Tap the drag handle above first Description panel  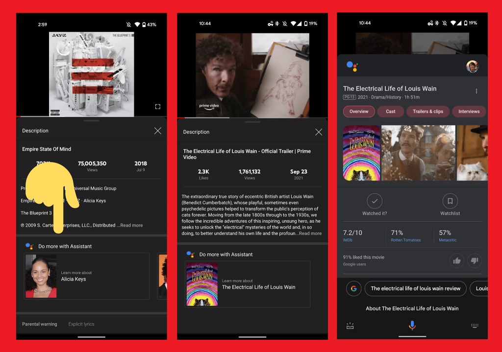[x=92, y=121]
